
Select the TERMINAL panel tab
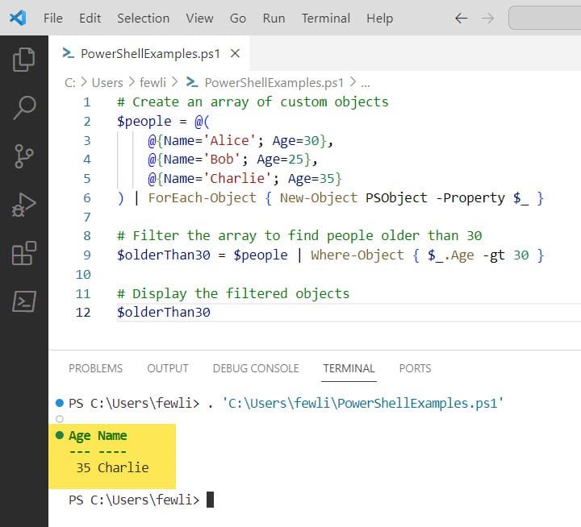click(x=349, y=368)
